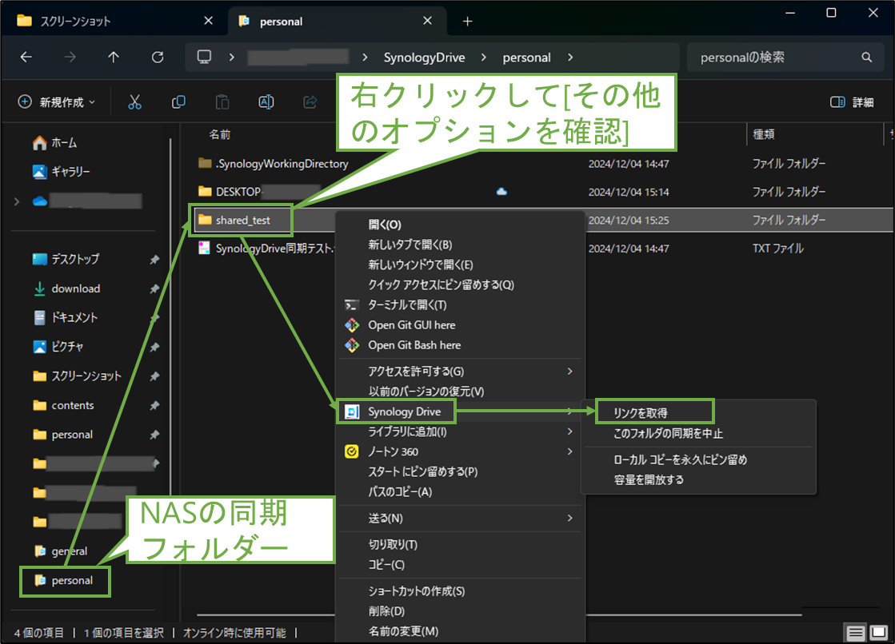Expand chevron after the This PC icon
895x644 pixels.
coord(231,57)
